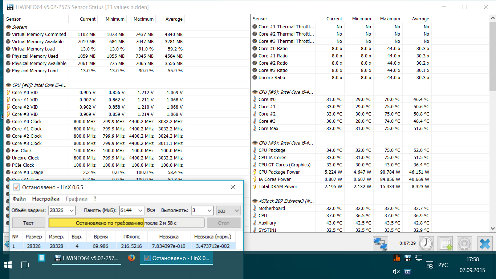Open the HWiNFO remote center network icon
The image size is (496, 279).
[381, 243]
